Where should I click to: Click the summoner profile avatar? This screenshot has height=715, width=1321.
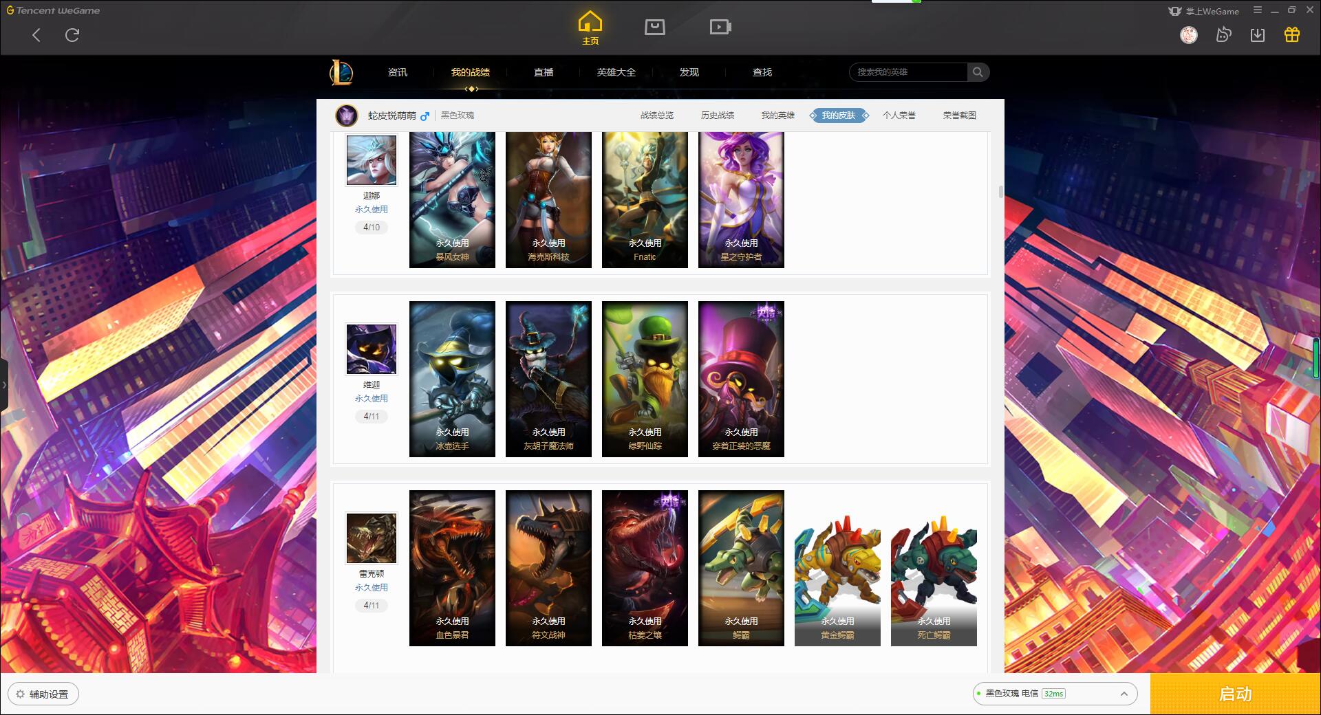point(347,115)
